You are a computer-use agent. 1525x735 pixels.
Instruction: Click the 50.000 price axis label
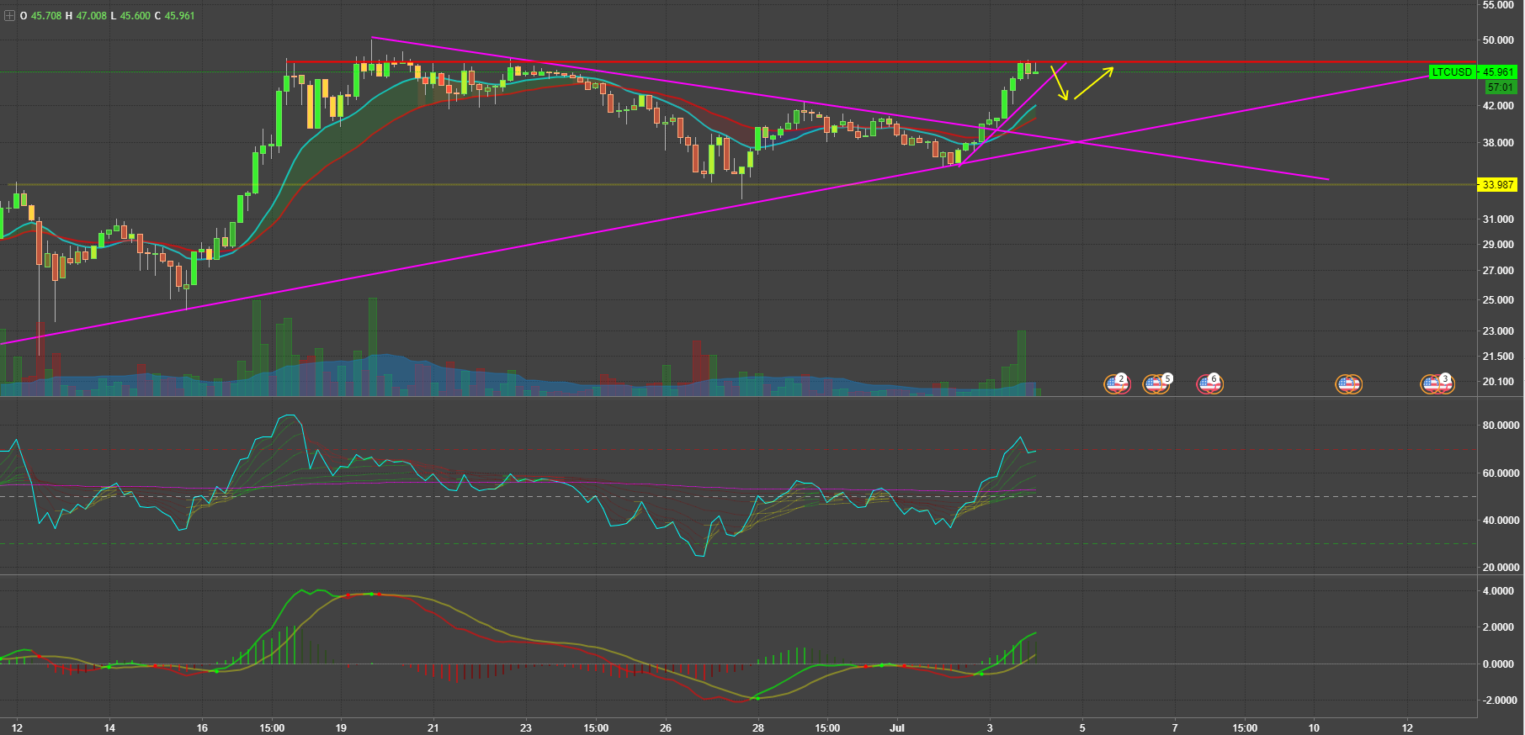pos(1498,40)
